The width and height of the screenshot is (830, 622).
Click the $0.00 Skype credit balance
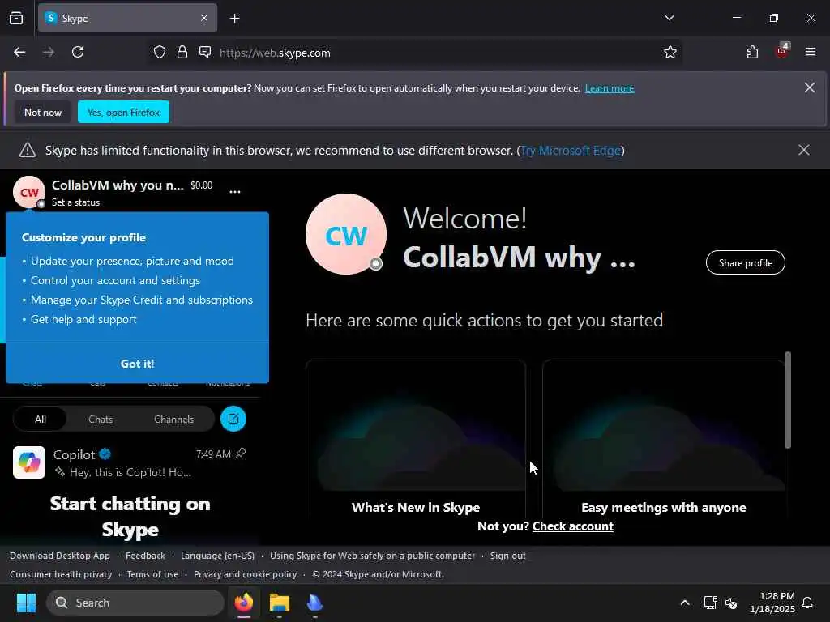coord(202,185)
